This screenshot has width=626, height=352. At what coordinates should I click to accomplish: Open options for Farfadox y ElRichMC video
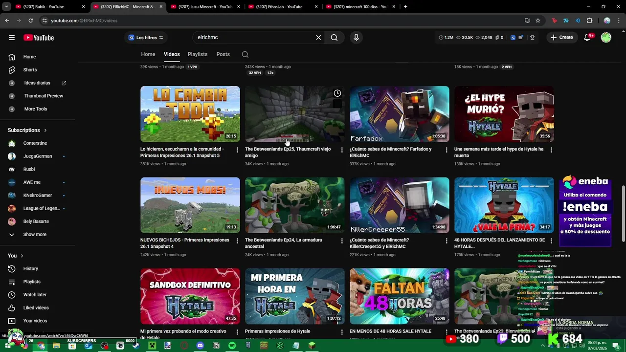446,150
